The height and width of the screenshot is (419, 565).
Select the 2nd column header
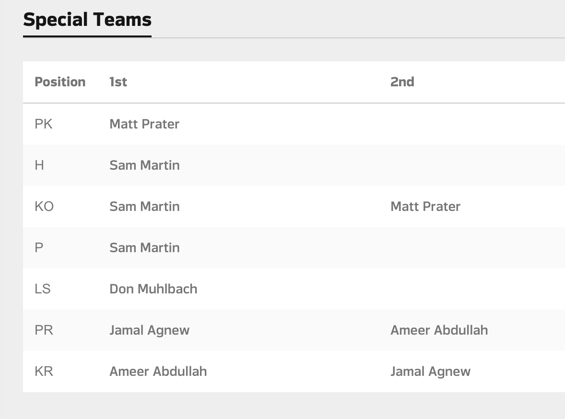tap(402, 82)
